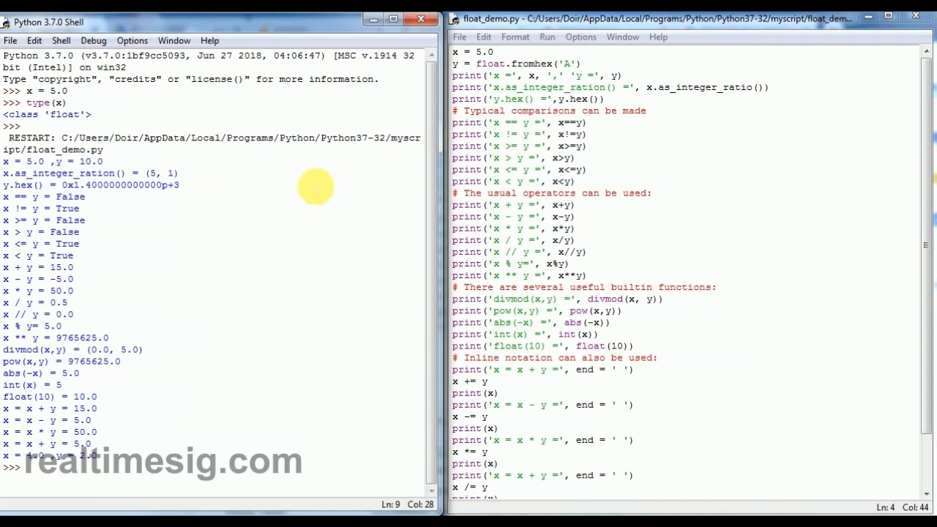Viewport: 937px width, 527px height.
Task: Open Window menu in Python Shell window
Action: coord(174,41)
